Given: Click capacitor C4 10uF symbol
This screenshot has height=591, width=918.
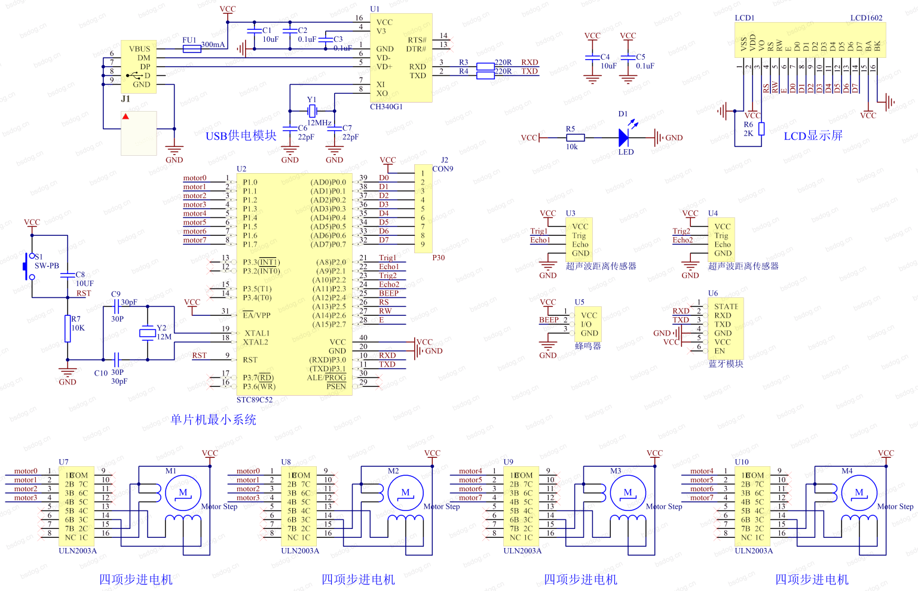Looking at the screenshot, I should pos(592,58).
